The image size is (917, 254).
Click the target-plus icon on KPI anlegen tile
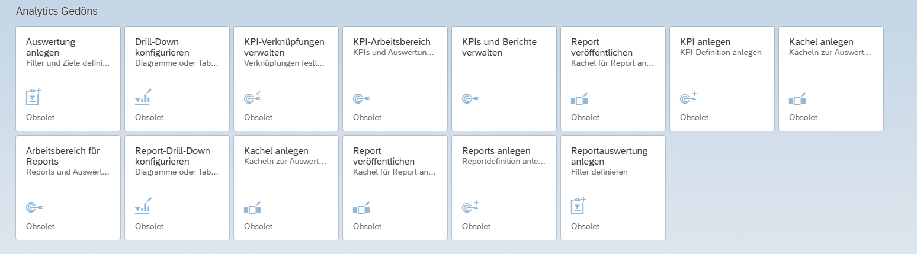(x=688, y=98)
